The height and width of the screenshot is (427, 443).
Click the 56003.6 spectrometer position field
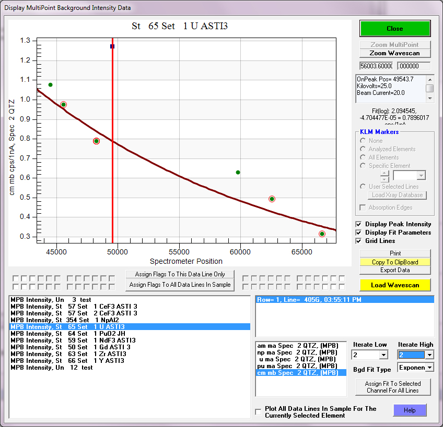[x=376, y=66]
